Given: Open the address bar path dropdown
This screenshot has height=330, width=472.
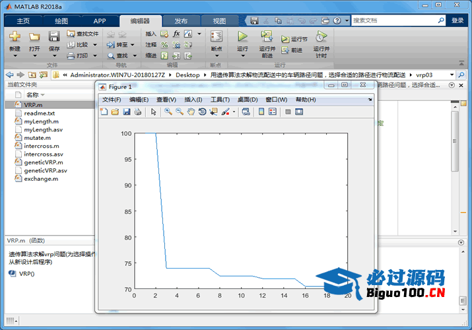Looking at the screenshot, I should (452, 75).
